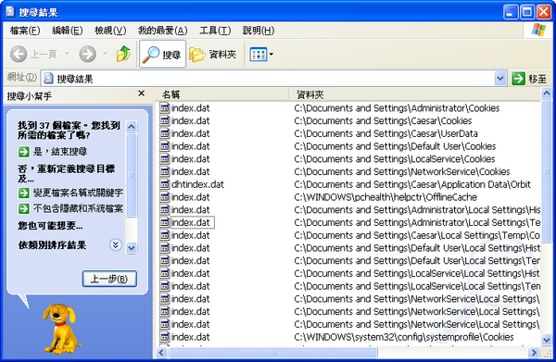
Task: Open the 工具(T) menu
Action: point(215,31)
